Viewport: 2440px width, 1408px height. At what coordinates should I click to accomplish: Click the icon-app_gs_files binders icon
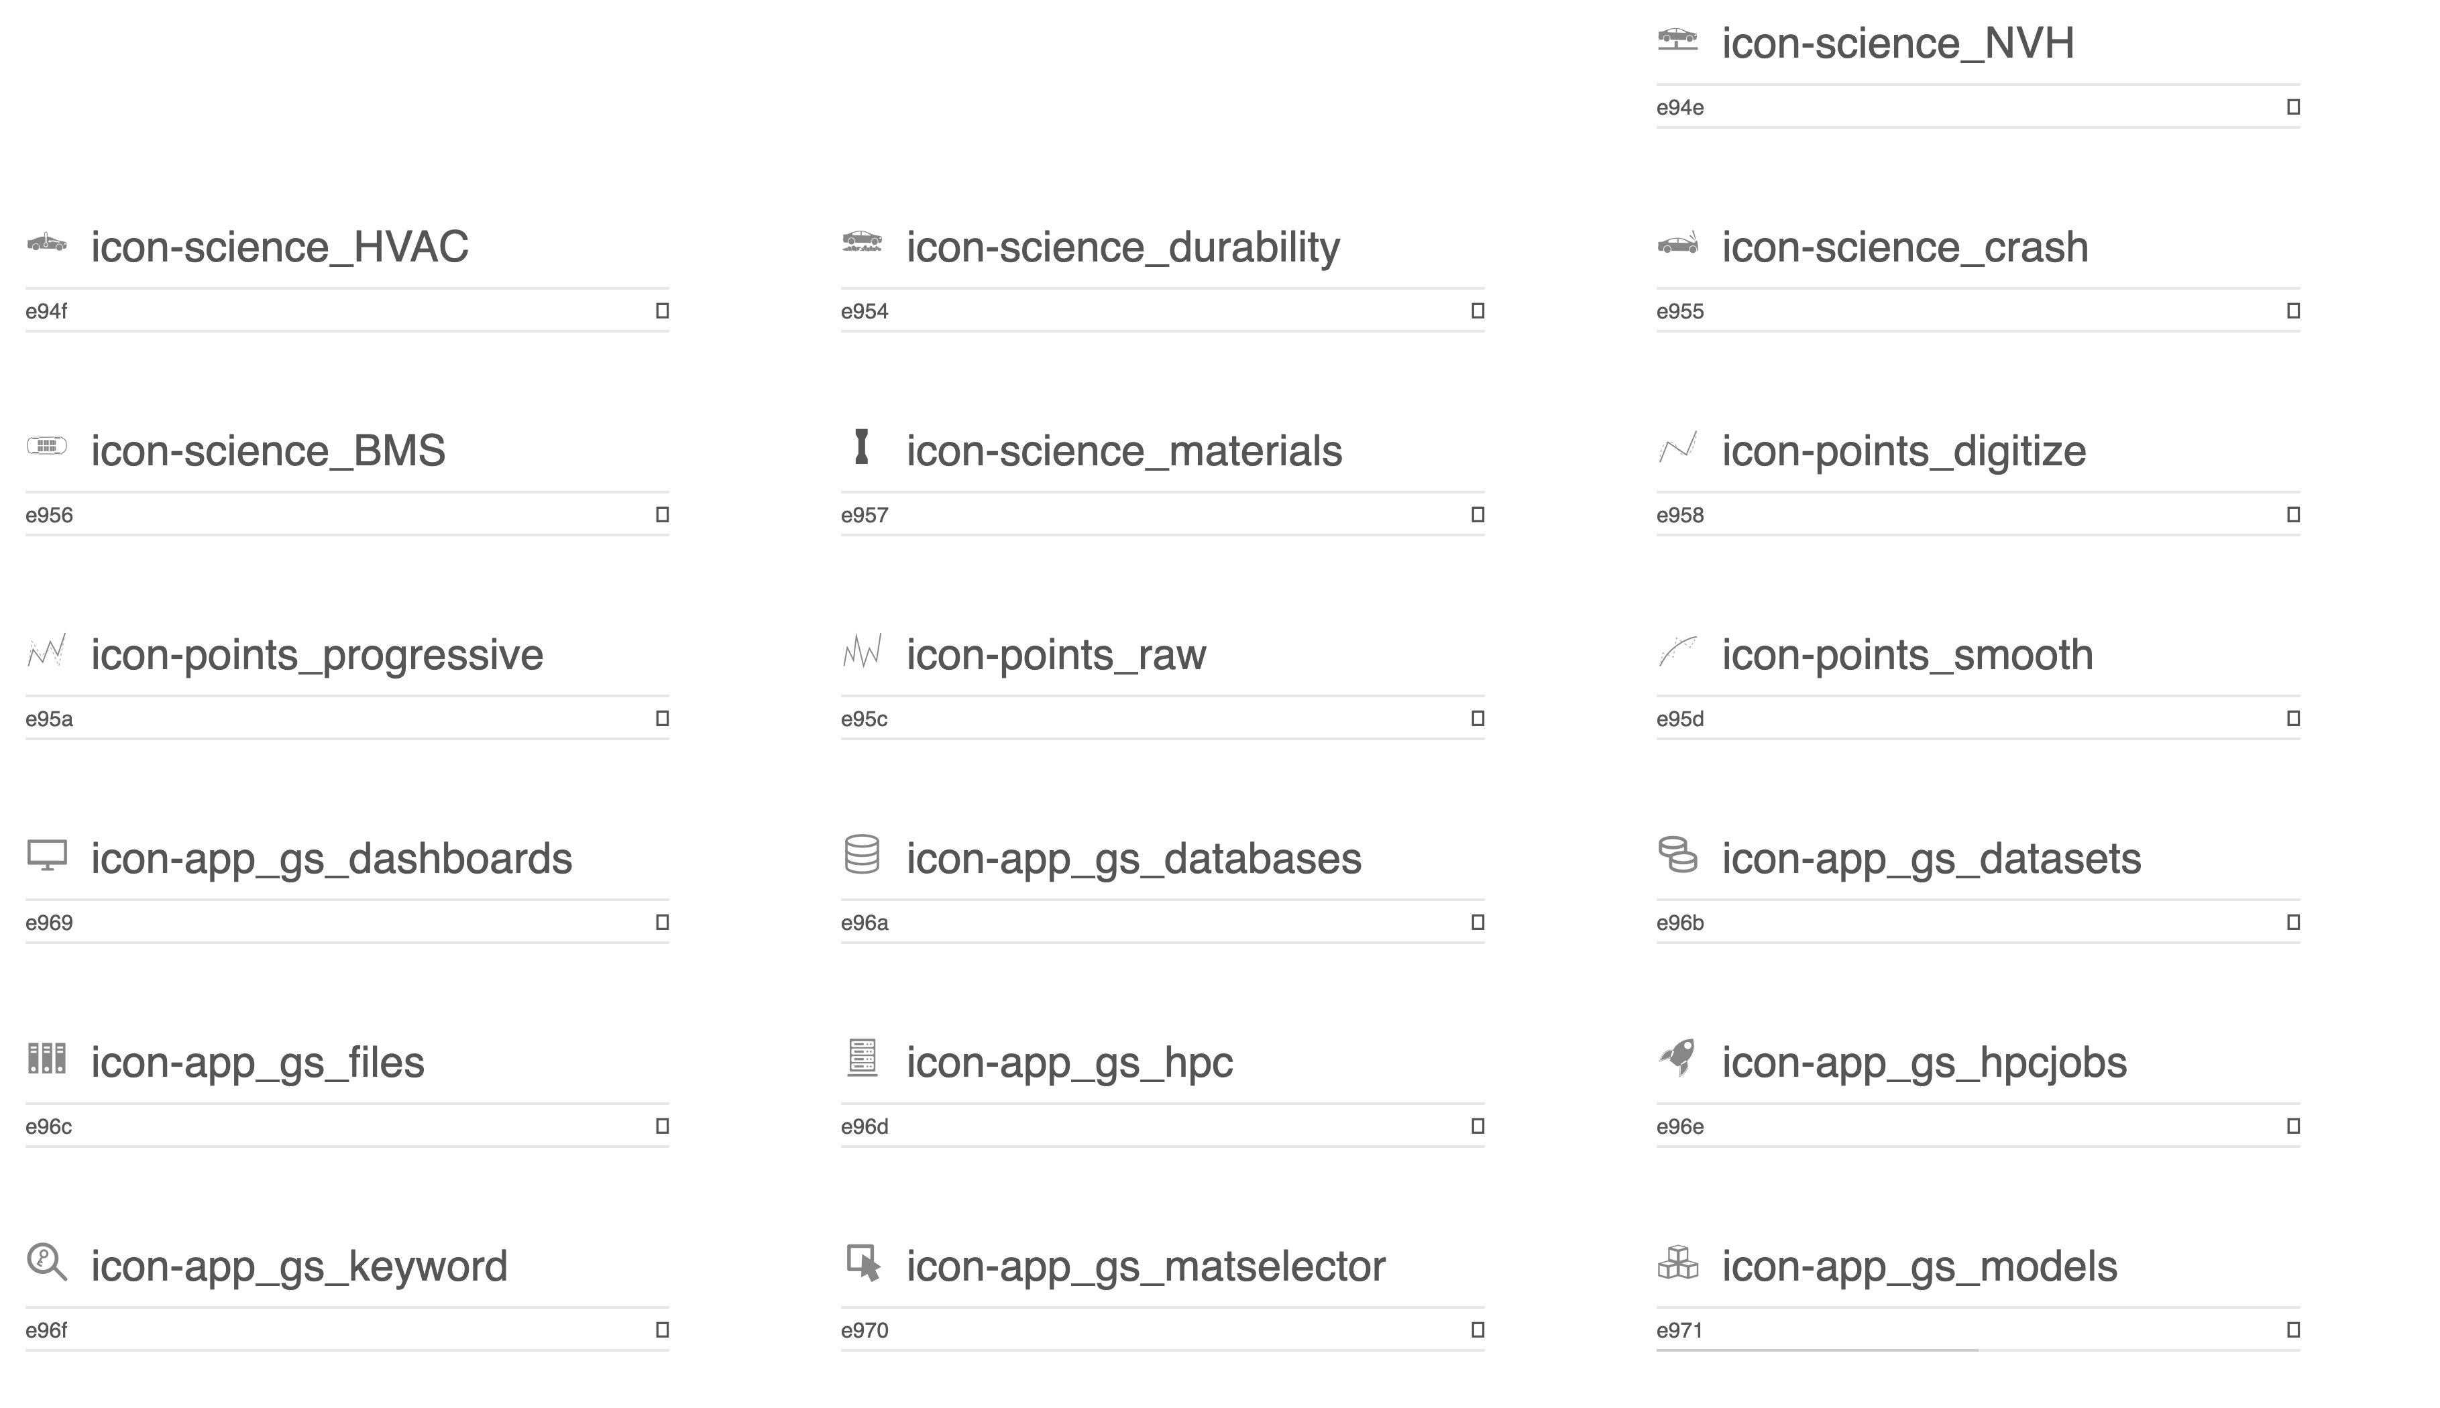pos(46,1058)
